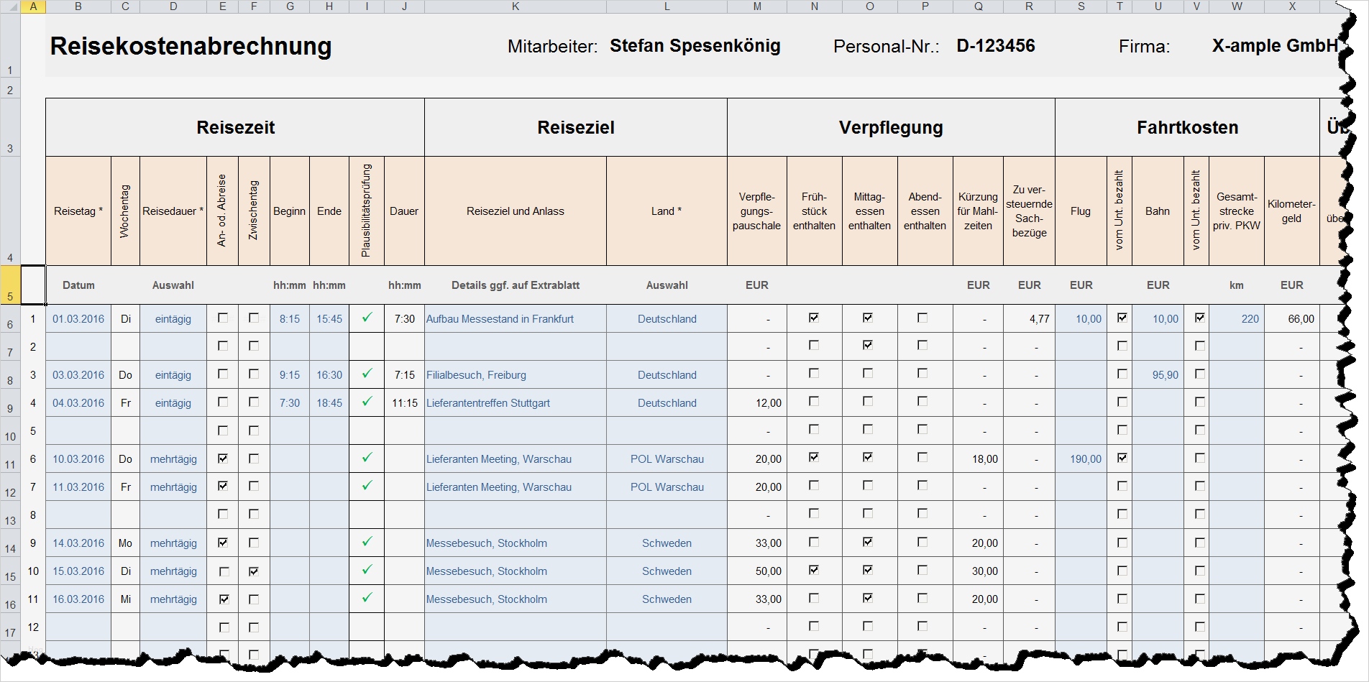Select the Verpflegung section header
Screen dimensions: 1369x682
(891, 127)
